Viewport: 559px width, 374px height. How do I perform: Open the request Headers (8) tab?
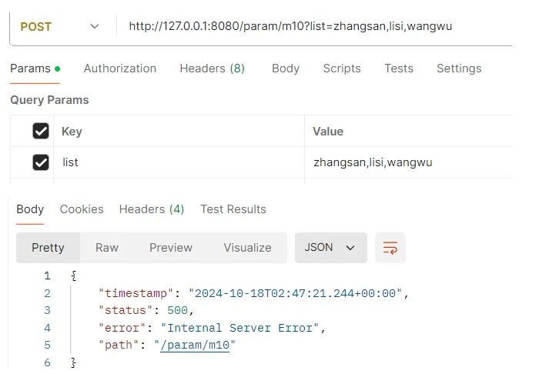point(212,68)
